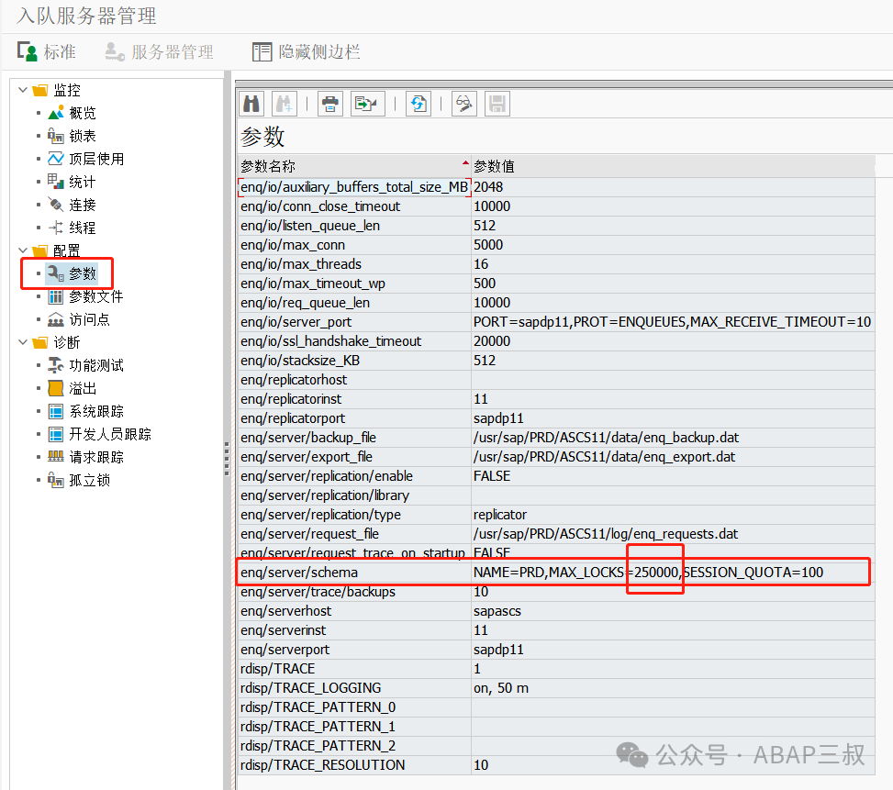Click 隐藏侧边栏 to hide the sidebar
This screenshot has height=790, width=893.
319,51
